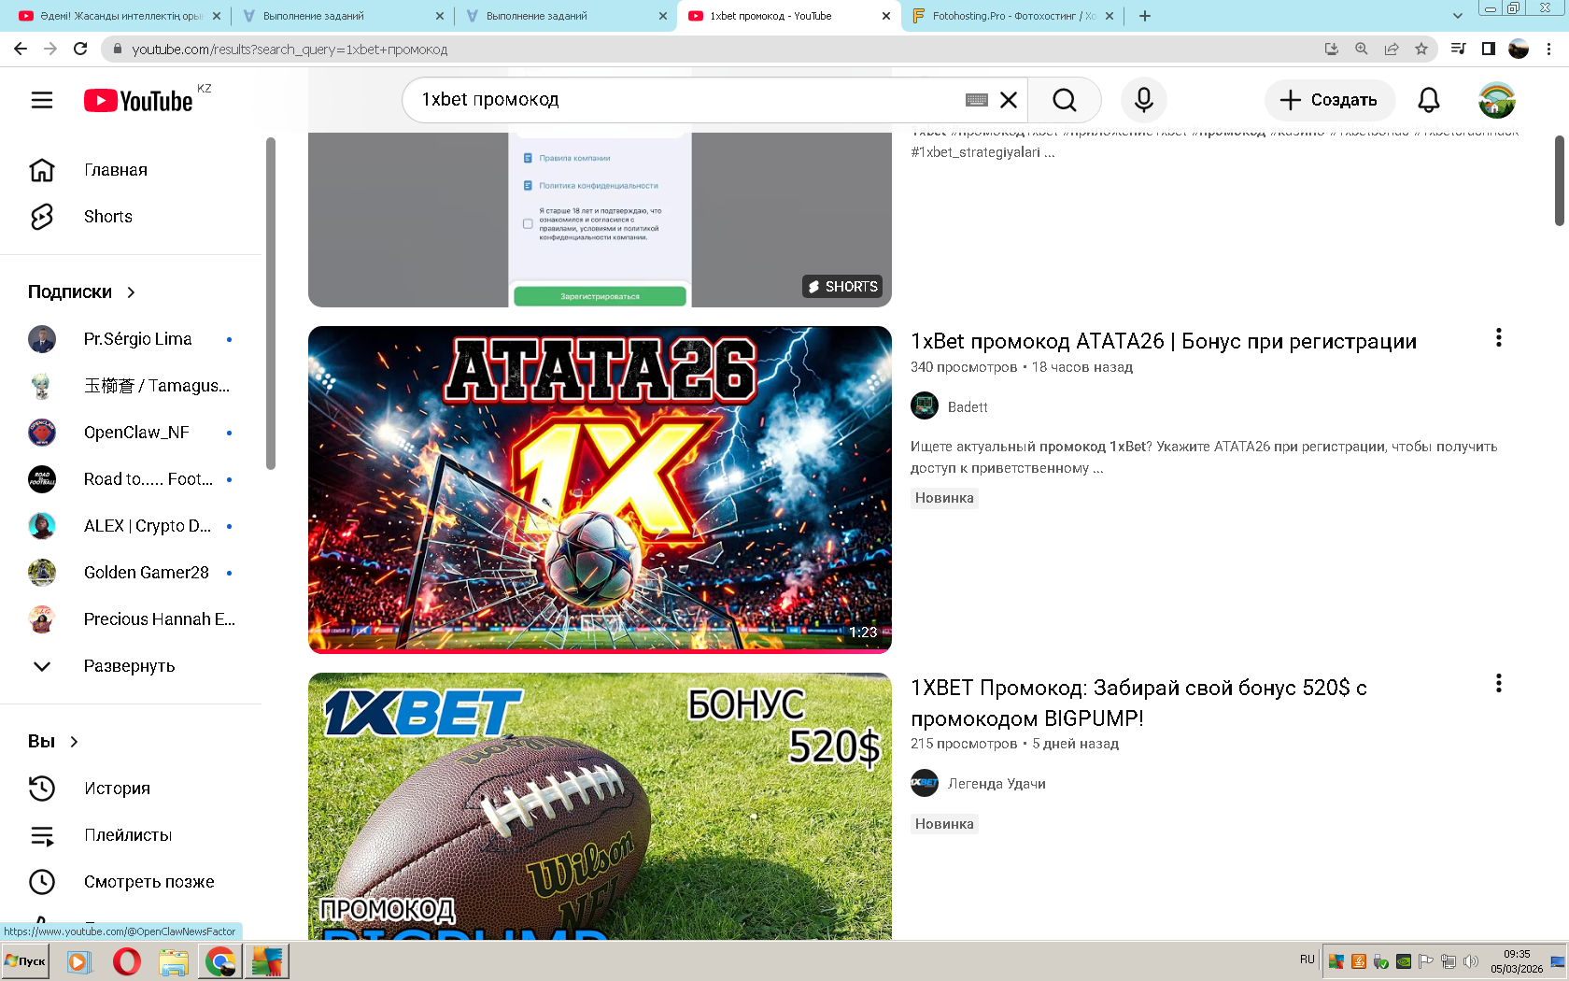Open the Shorts registration-form thumbnail
The width and height of the screenshot is (1569, 981).
pos(600,220)
